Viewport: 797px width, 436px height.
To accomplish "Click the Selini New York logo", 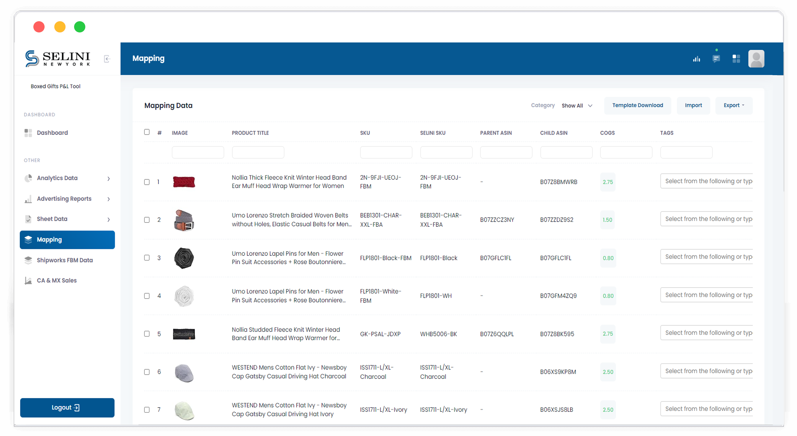I will point(58,58).
